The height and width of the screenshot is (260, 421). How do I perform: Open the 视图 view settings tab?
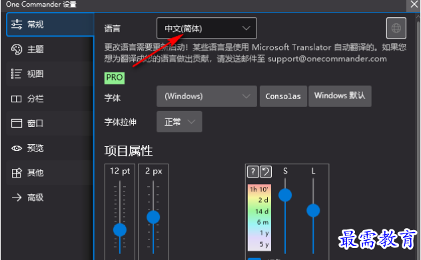click(50, 74)
